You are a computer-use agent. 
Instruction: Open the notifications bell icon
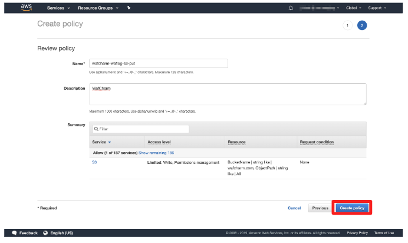pyautogui.click(x=291, y=8)
